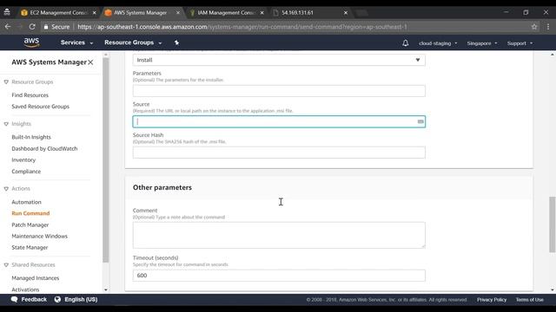This screenshot has height=312, width=556.
Task: Click the main page vertical scrollbar
Action: (x=553, y=224)
